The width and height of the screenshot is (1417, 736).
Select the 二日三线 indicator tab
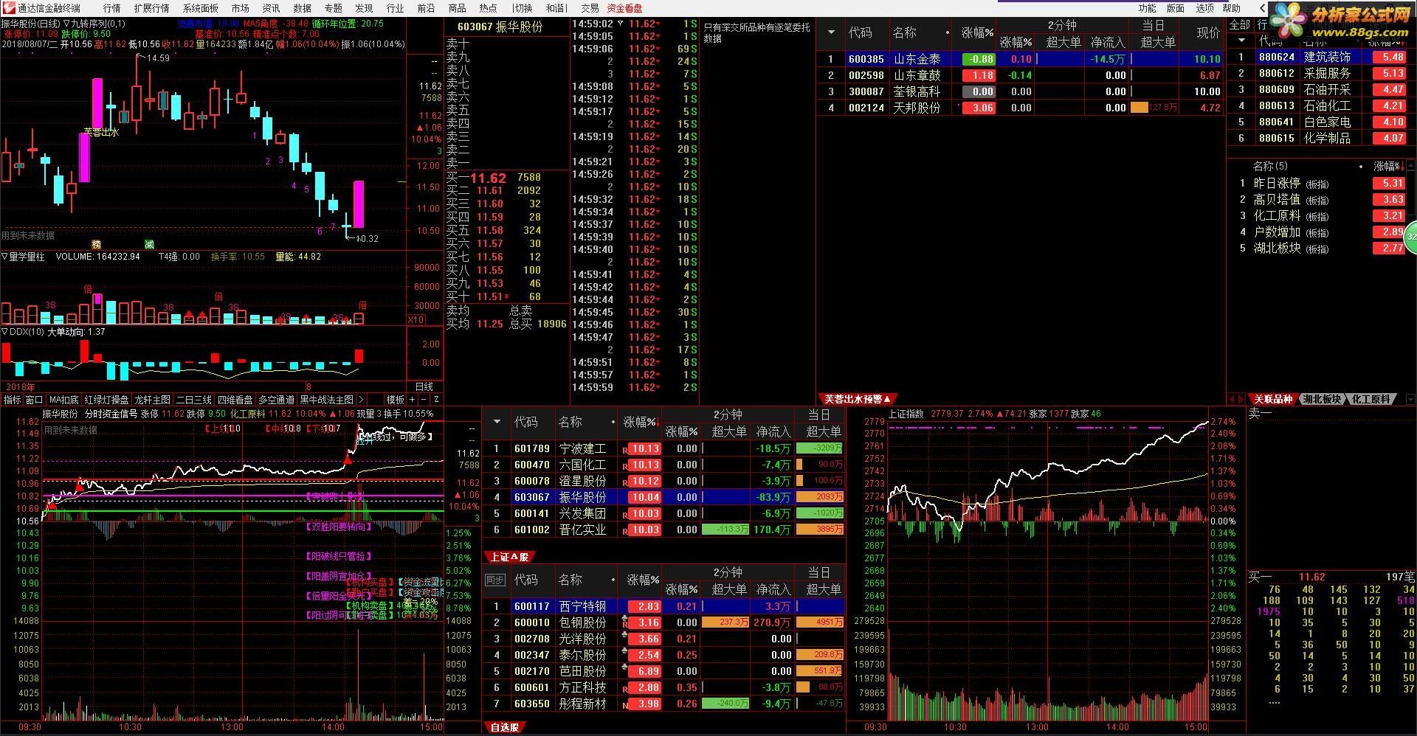(x=193, y=400)
